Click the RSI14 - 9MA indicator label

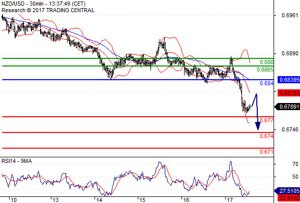point(17,161)
